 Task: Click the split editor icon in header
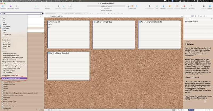pyautogui.click(x=182, y=16)
